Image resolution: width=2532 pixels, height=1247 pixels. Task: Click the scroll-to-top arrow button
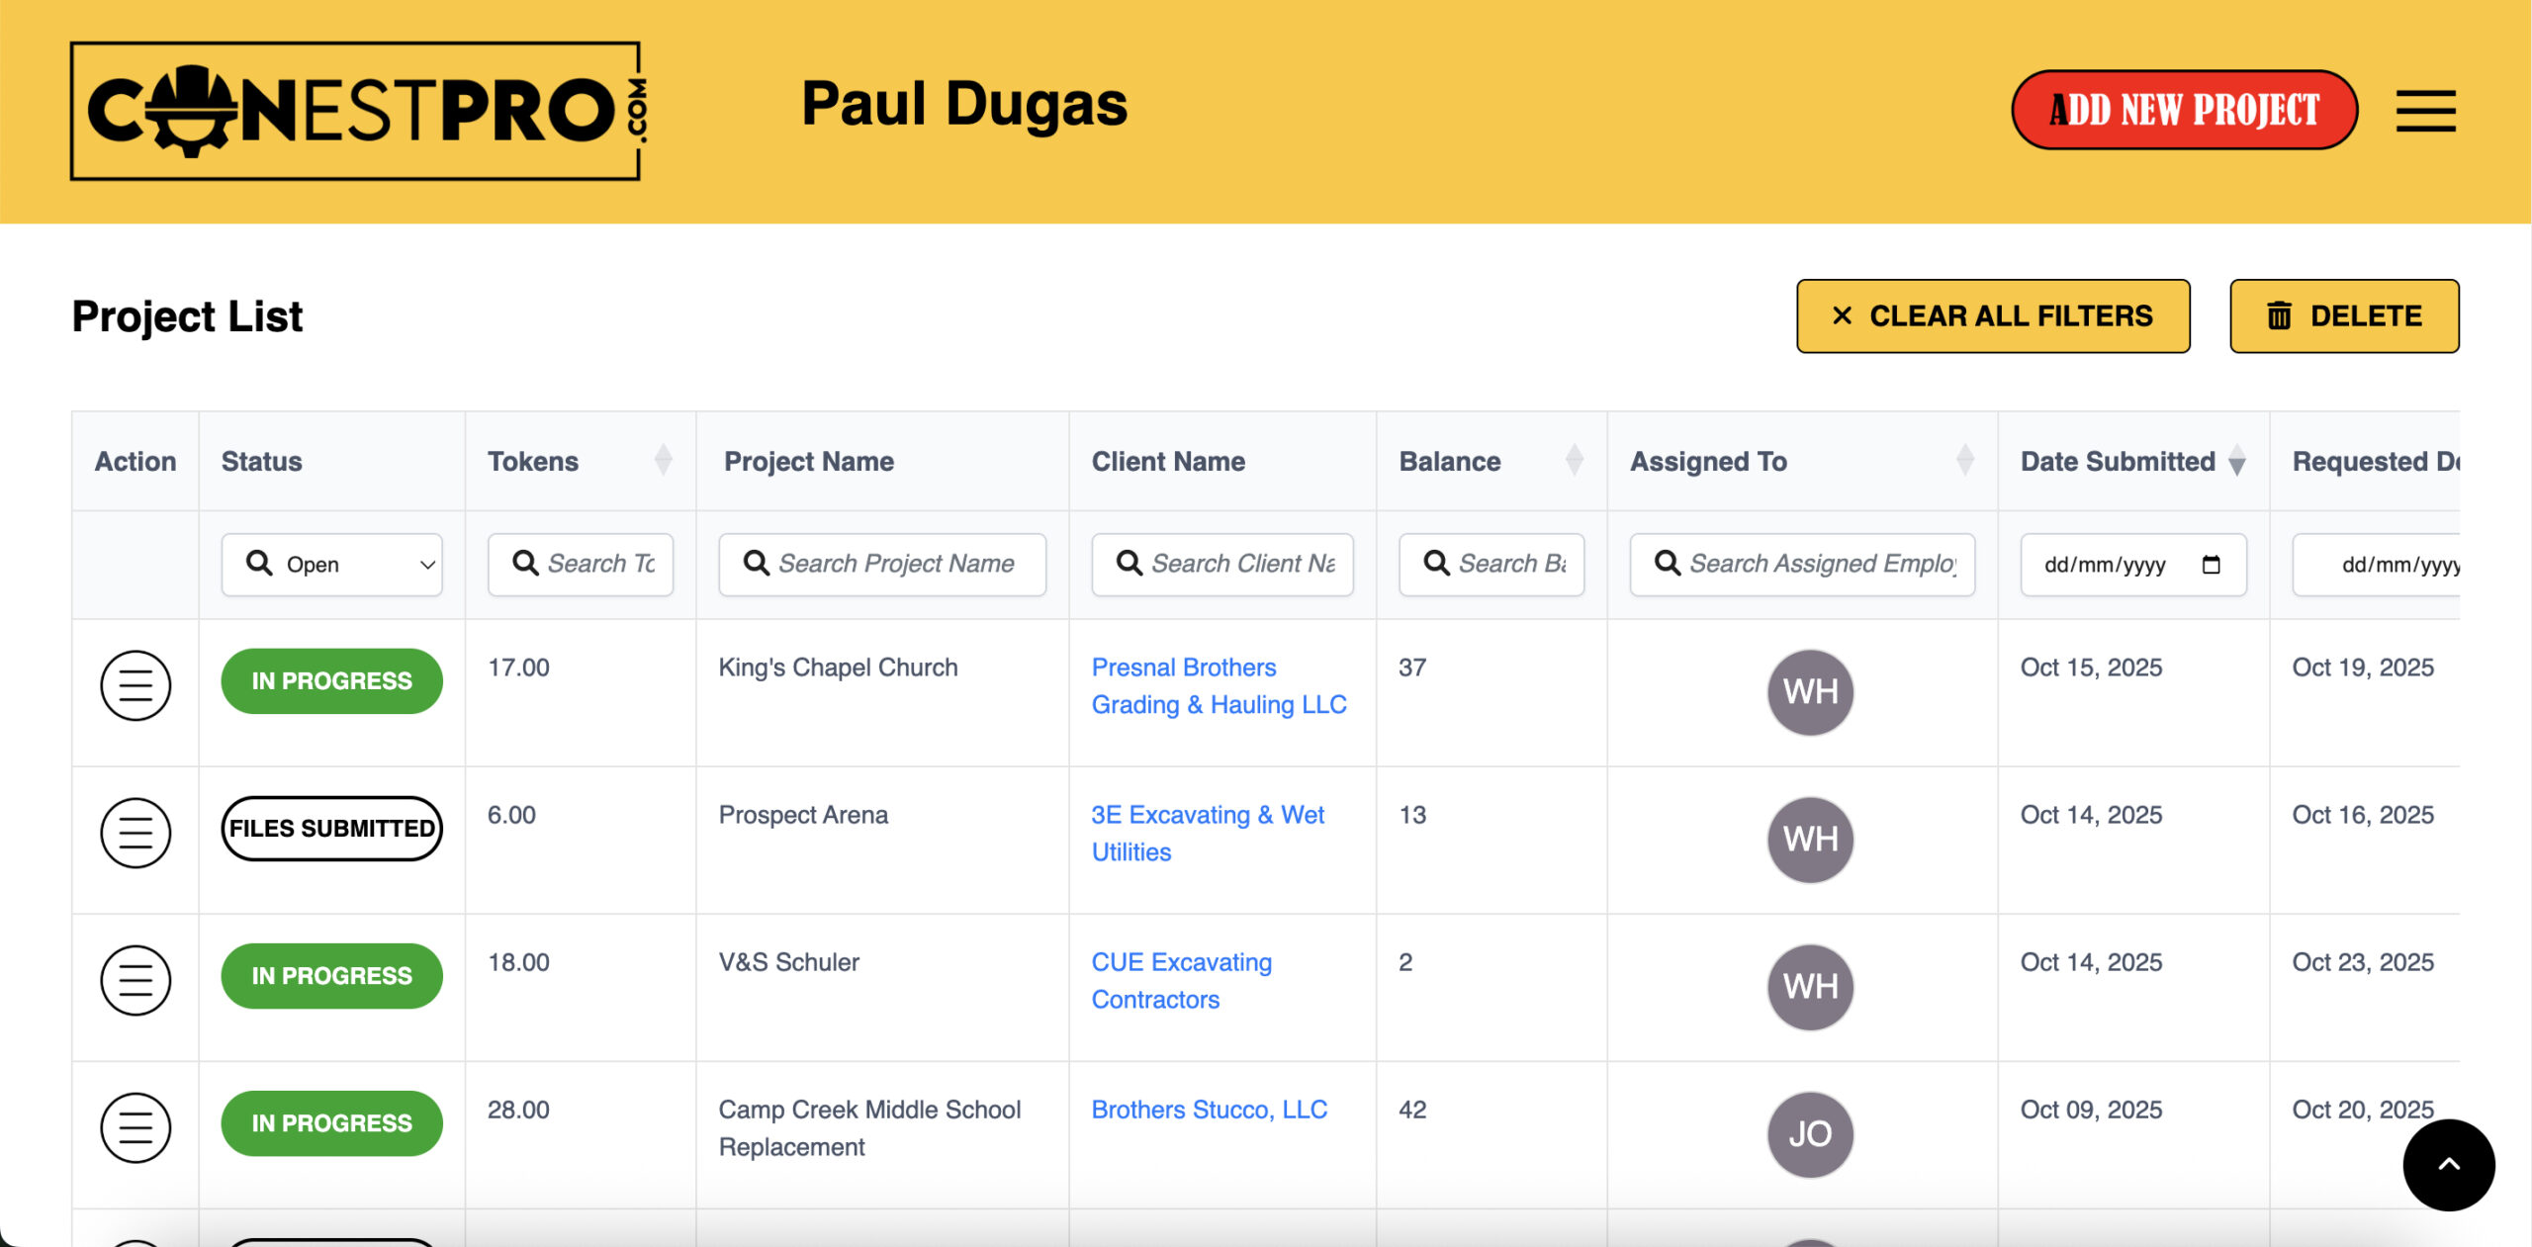pyautogui.click(x=2448, y=1164)
